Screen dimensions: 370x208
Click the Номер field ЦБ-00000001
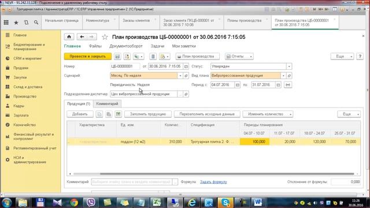coord(125,66)
